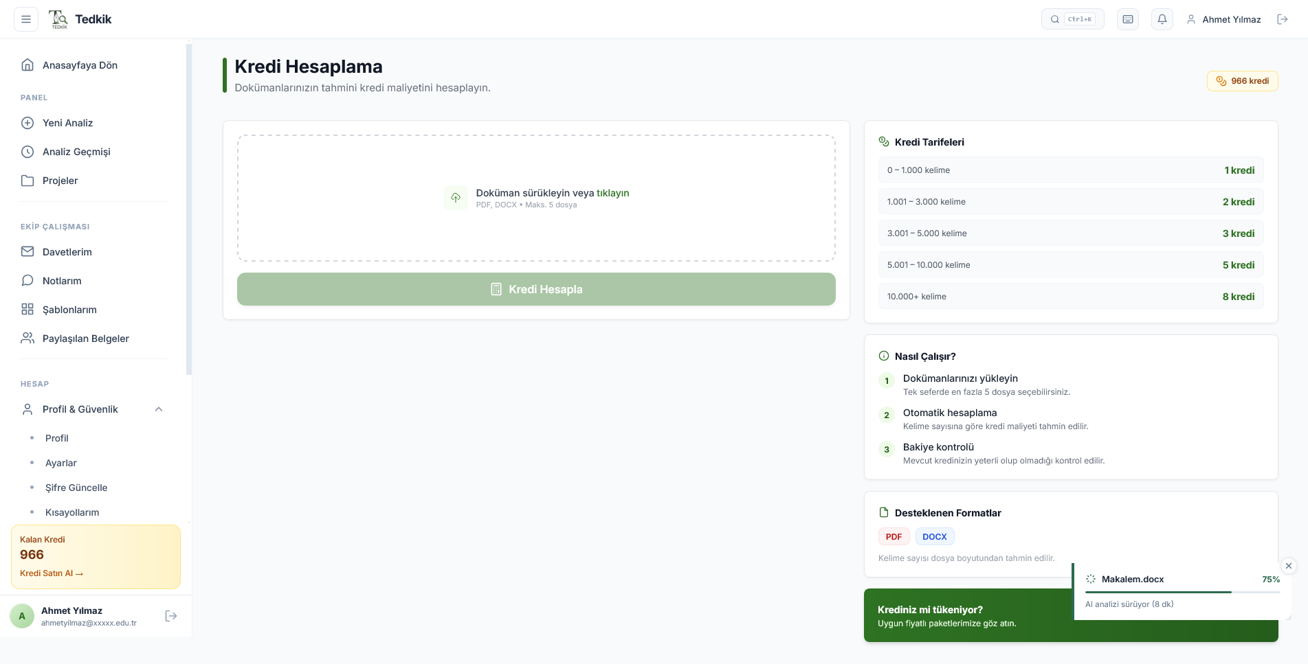Go to Profil submenu item

coord(56,438)
